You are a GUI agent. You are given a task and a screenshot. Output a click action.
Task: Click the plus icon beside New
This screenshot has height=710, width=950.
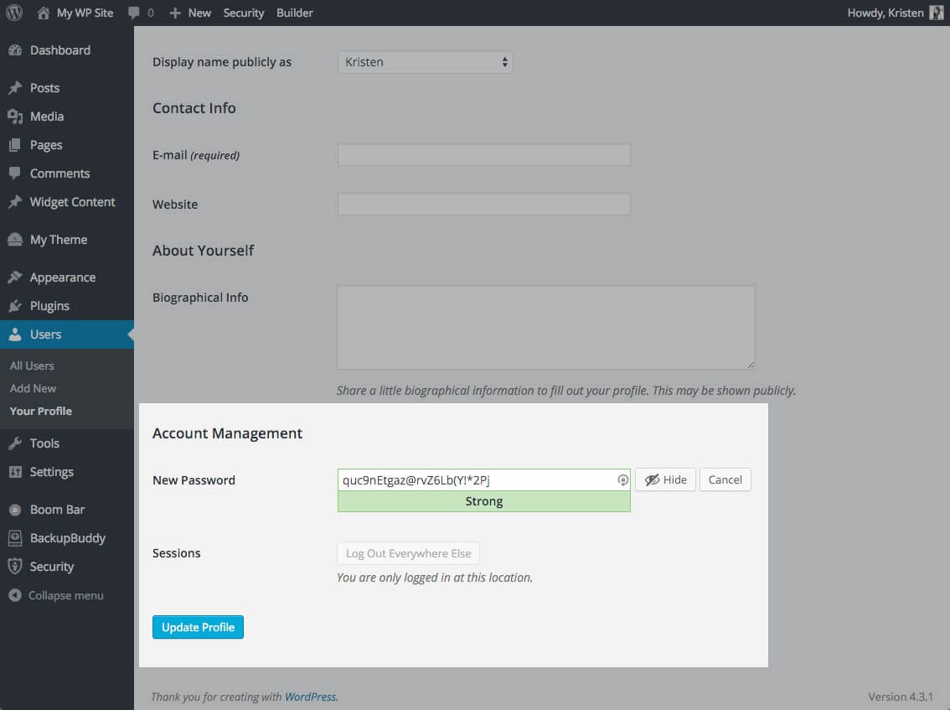[175, 13]
